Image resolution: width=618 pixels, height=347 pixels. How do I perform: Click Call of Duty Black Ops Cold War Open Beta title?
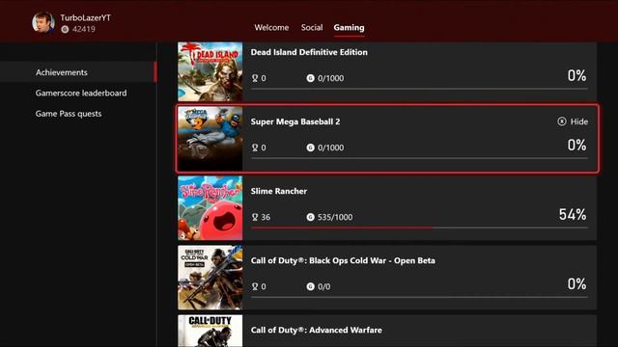pos(343,260)
